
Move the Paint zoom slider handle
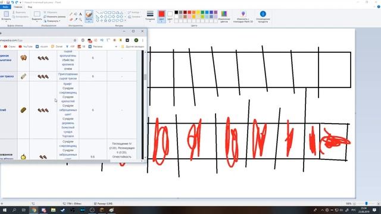[x=367, y=203]
